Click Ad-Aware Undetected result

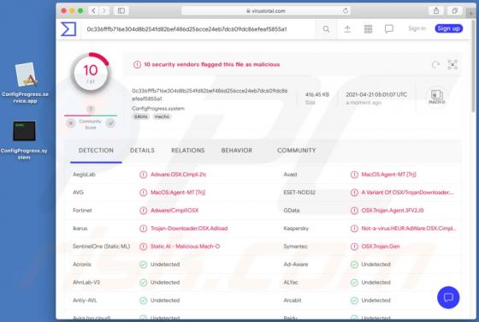(376, 265)
